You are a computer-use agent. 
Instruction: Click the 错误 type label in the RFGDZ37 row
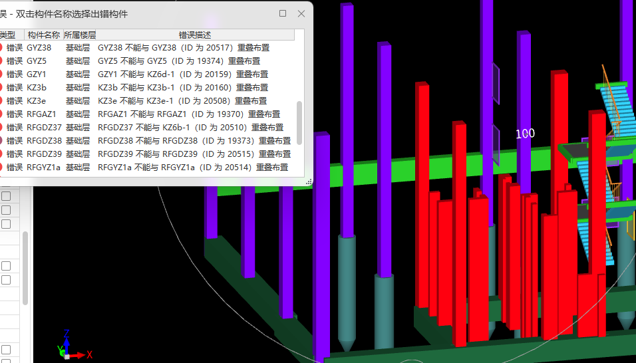pyautogui.click(x=15, y=128)
